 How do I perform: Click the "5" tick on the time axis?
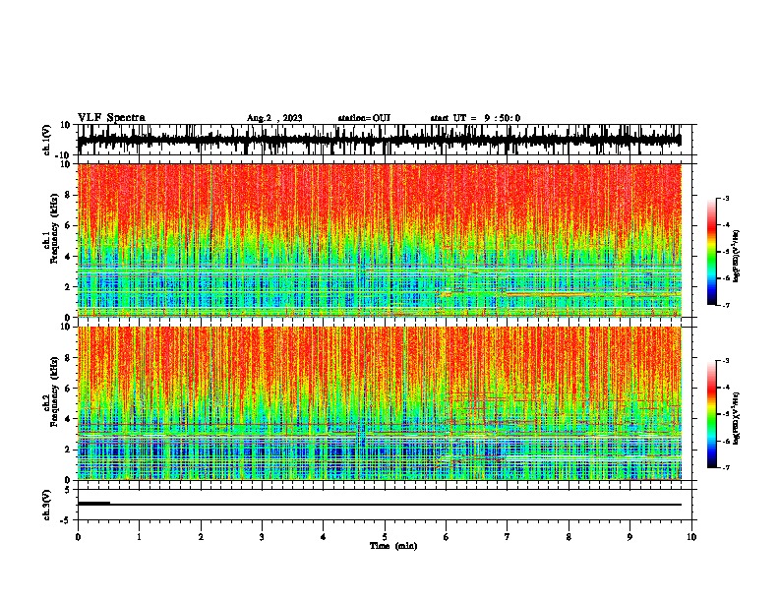coord(385,537)
